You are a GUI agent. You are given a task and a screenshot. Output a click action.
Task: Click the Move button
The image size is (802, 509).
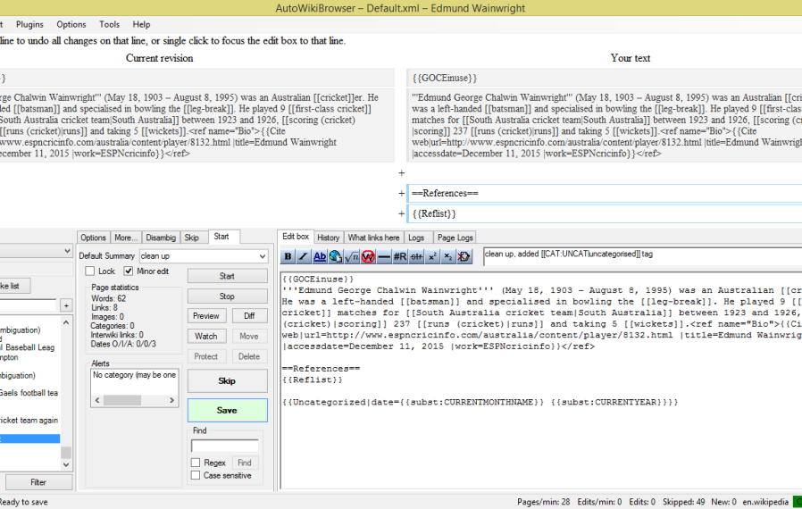point(249,336)
